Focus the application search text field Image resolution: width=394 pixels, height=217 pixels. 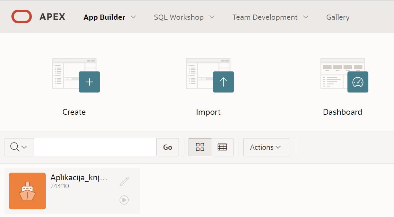(x=95, y=147)
